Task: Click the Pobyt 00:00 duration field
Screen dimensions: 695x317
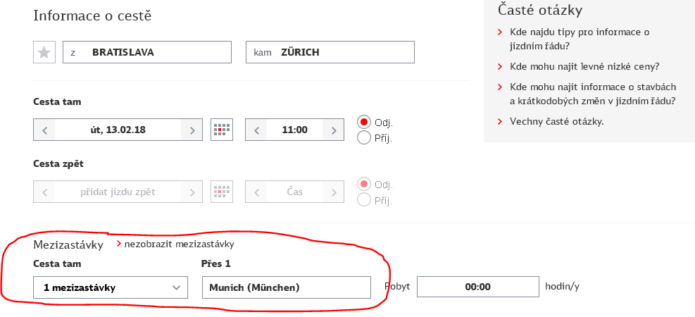Action: 478,287
